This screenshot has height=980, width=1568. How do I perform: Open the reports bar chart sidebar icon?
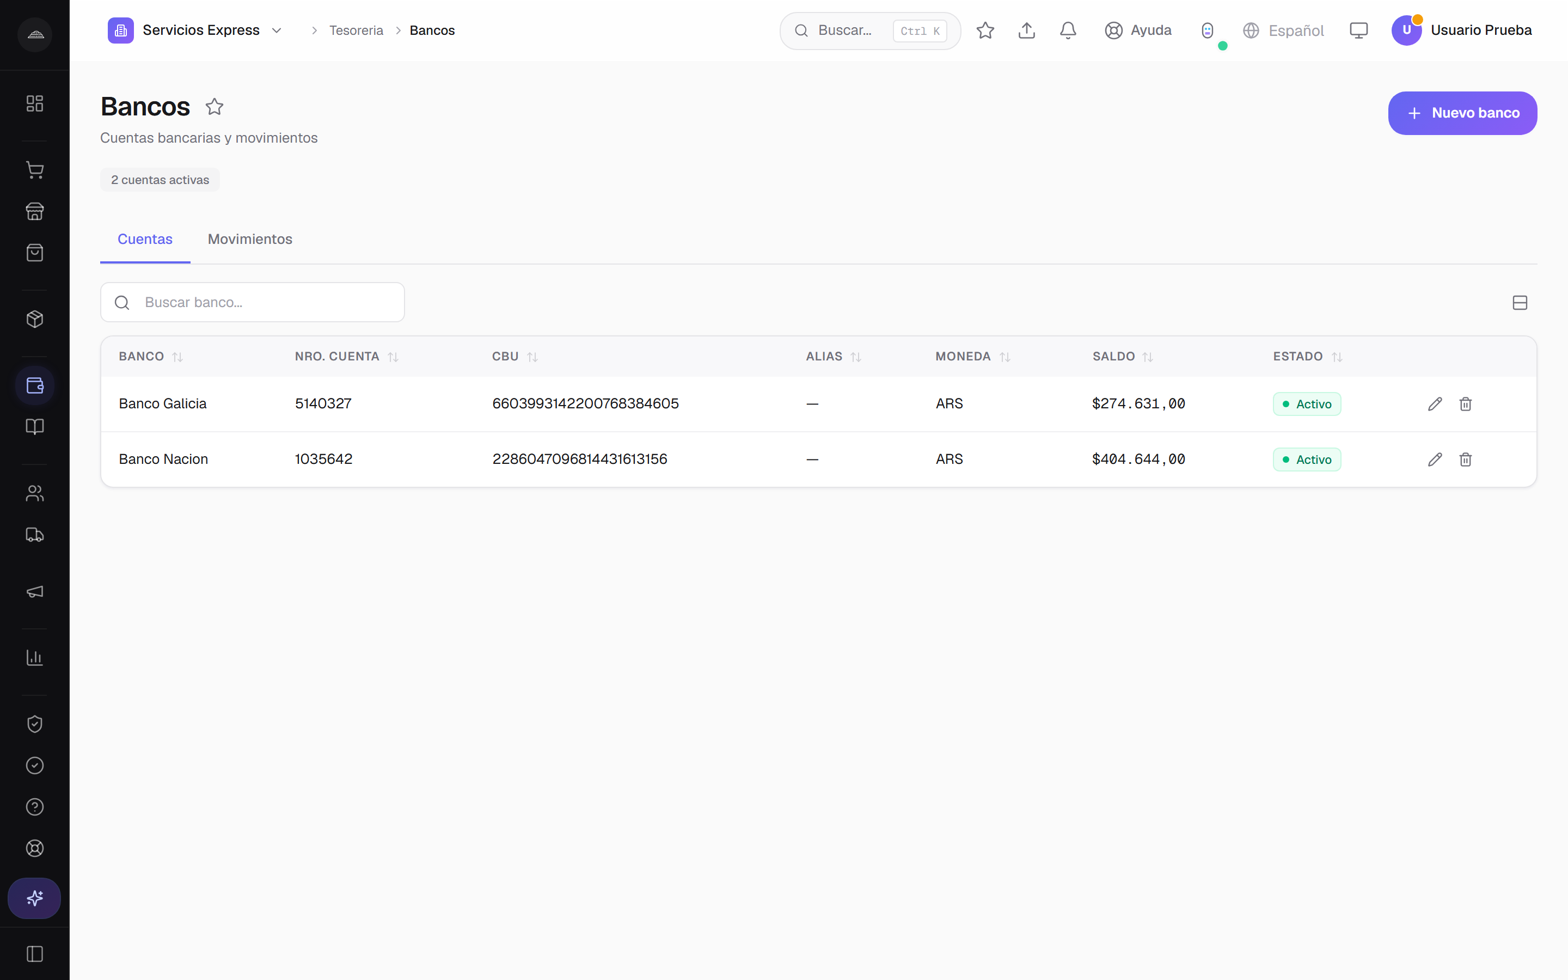[x=35, y=658]
